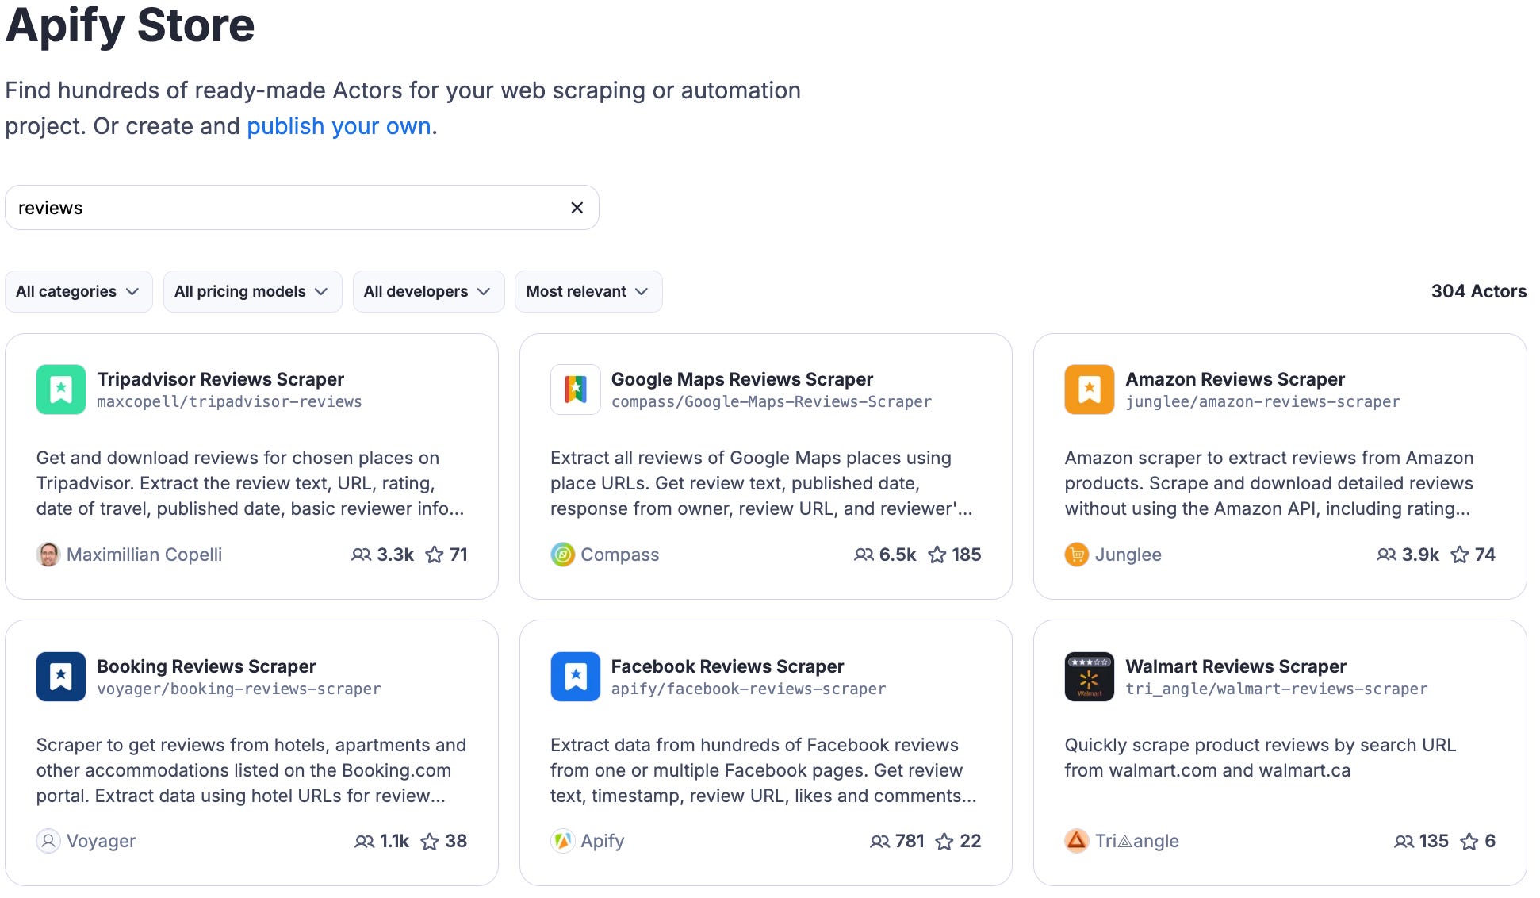Click the users icon beside 3.9k
Viewport: 1540px width, 898px height.
click(1387, 555)
